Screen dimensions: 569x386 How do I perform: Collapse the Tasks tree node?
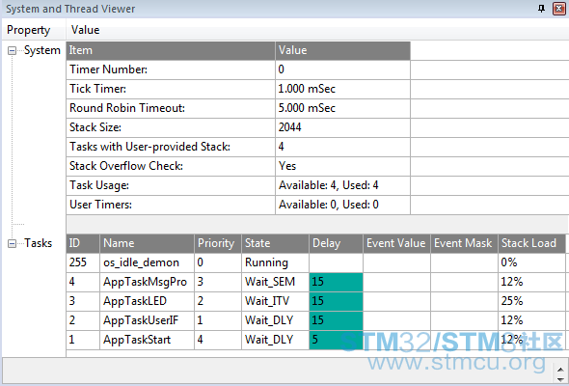click(12, 243)
